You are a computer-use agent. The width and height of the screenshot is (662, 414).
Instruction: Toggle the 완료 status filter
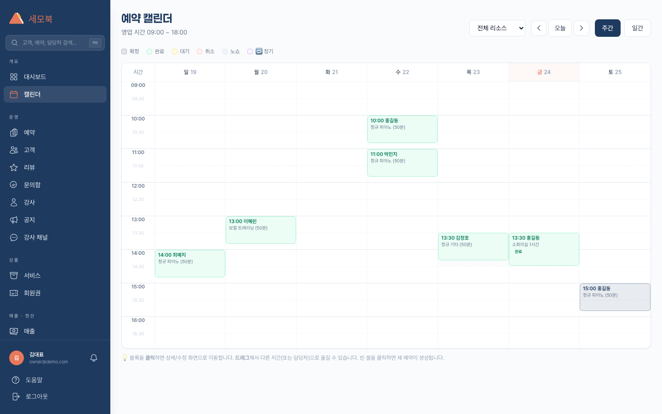(149, 52)
